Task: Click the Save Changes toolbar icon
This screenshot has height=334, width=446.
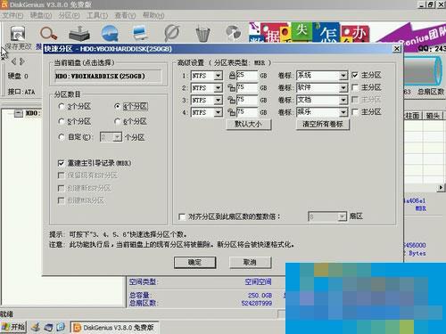Action: click(x=18, y=34)
